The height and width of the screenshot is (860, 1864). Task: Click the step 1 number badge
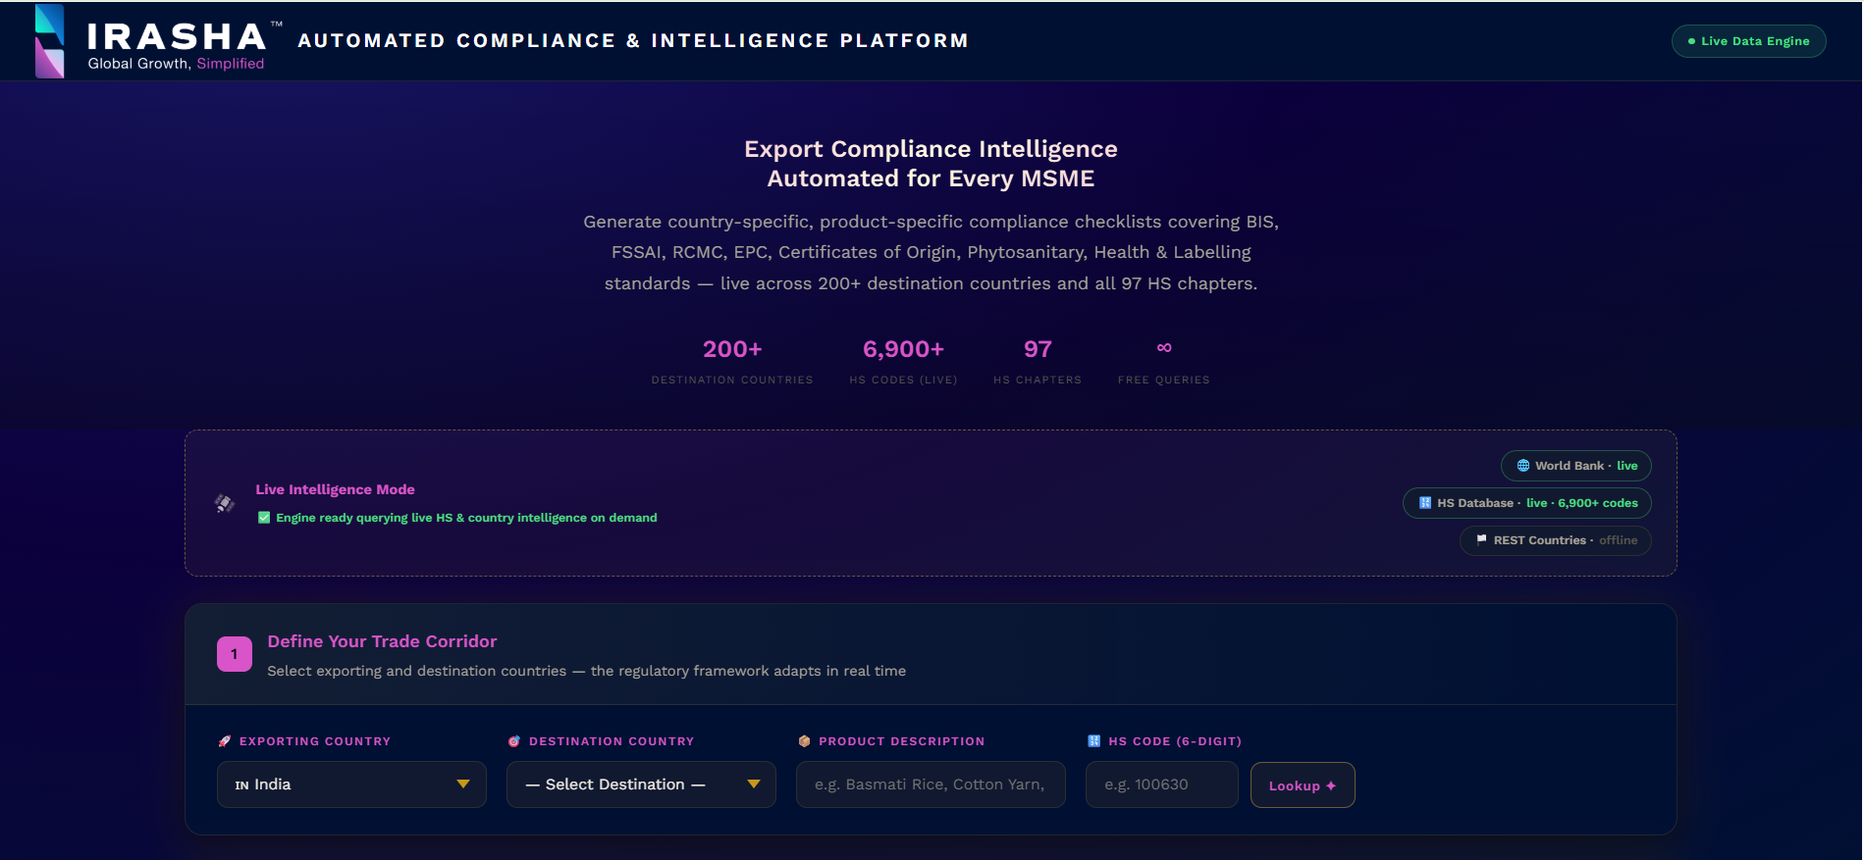point(235,654)
